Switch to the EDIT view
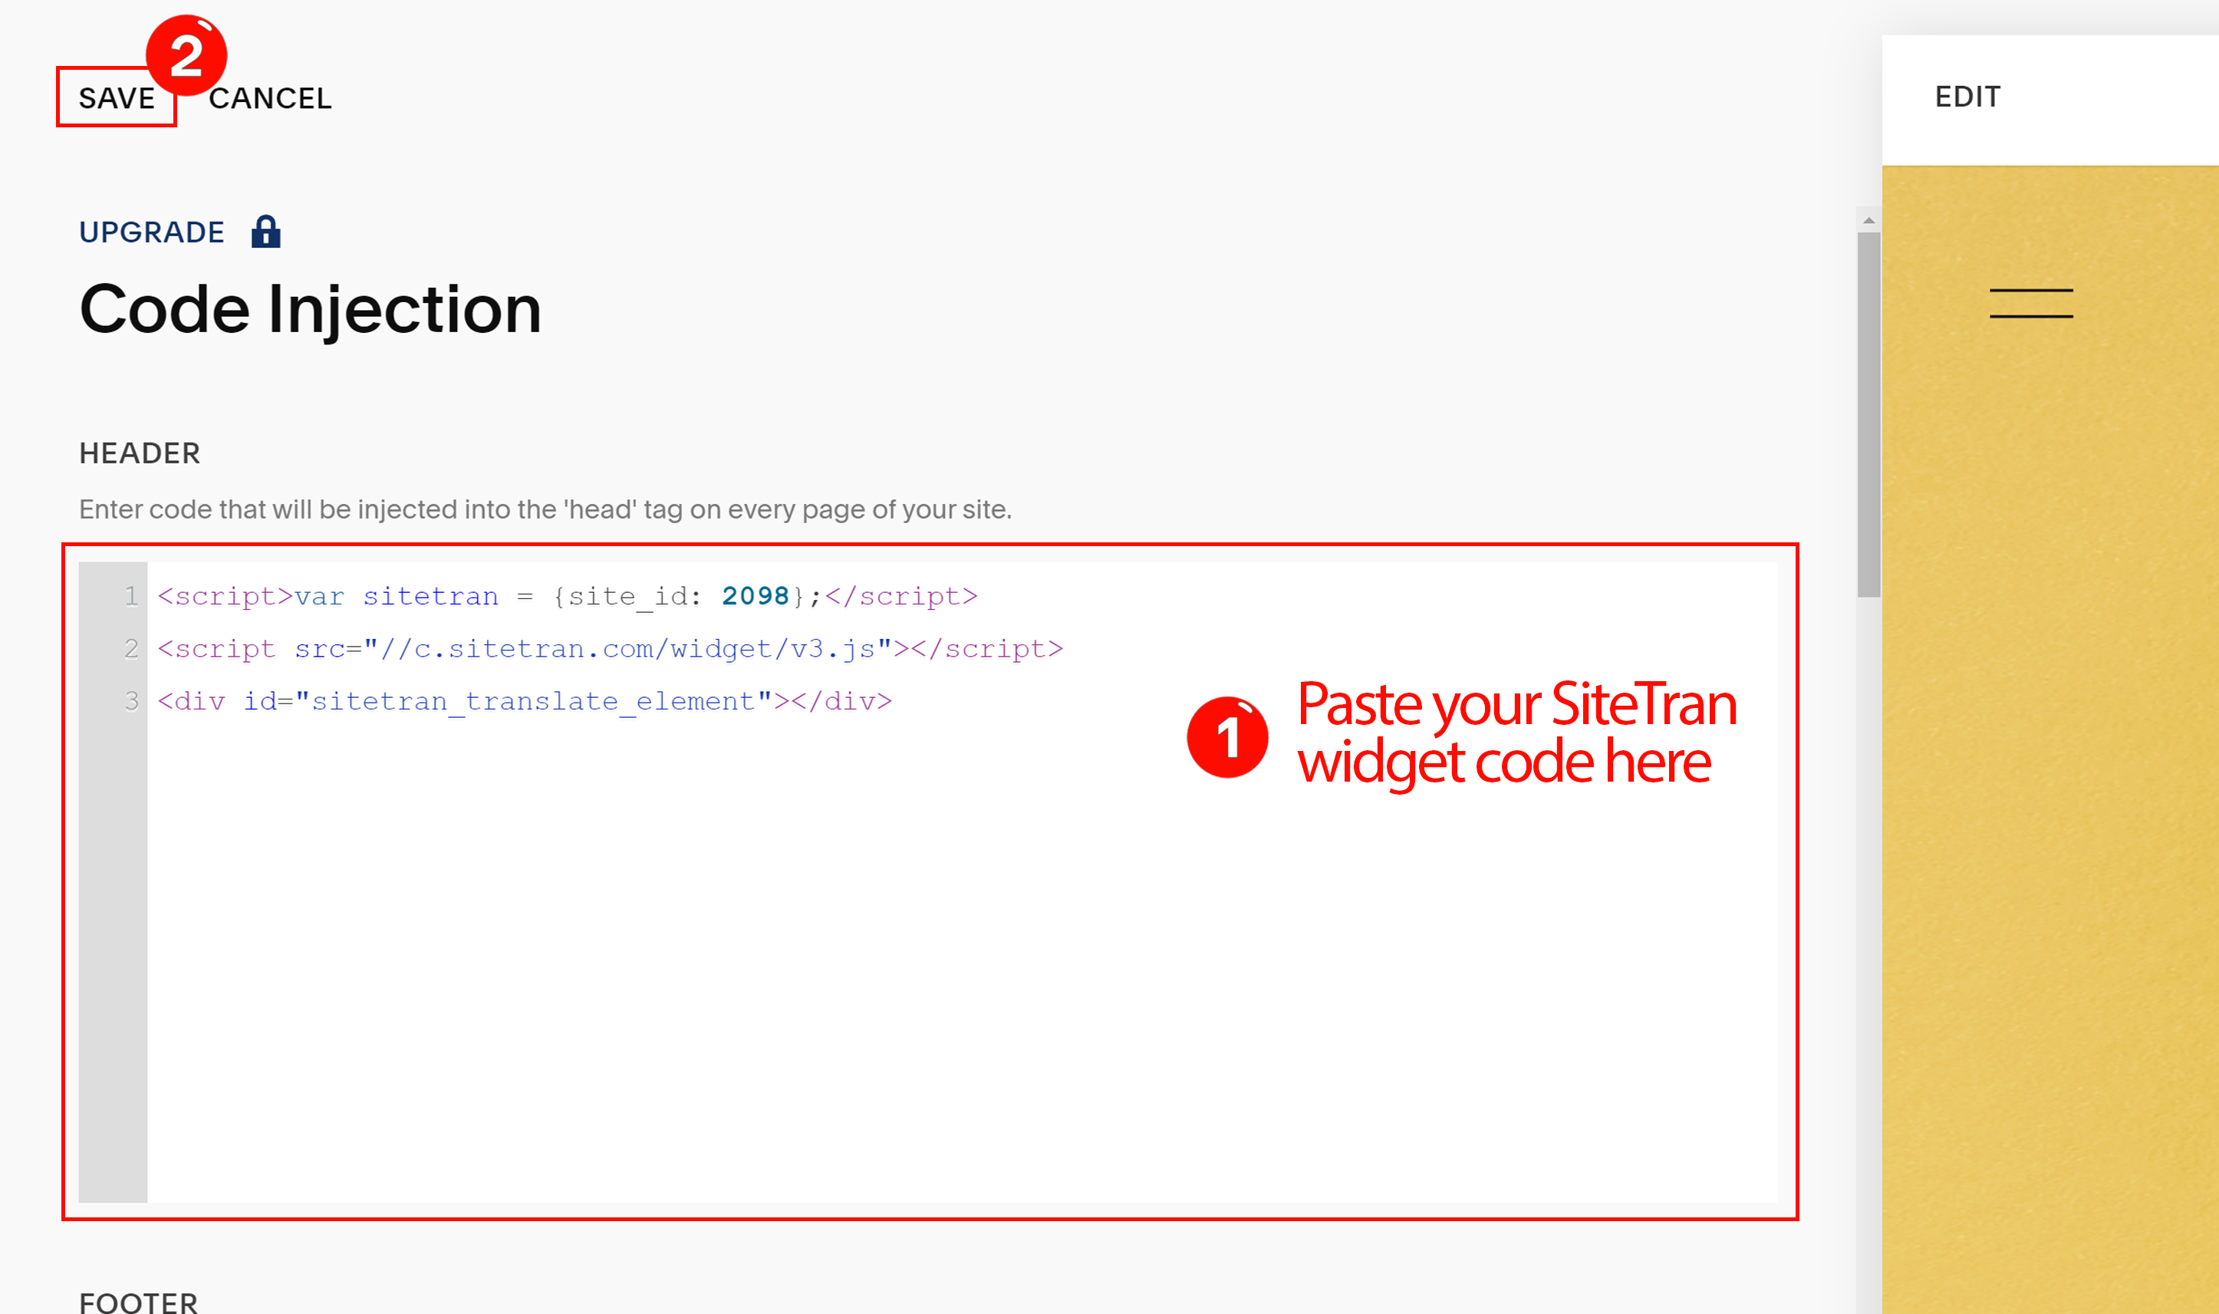 (x=1967, y=96)
